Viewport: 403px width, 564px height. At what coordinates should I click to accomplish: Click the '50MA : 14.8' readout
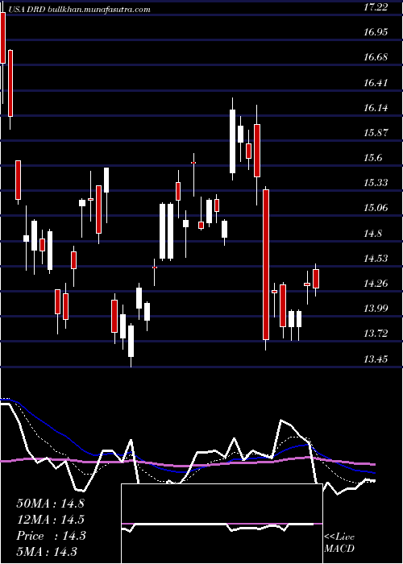coord(50,504)
